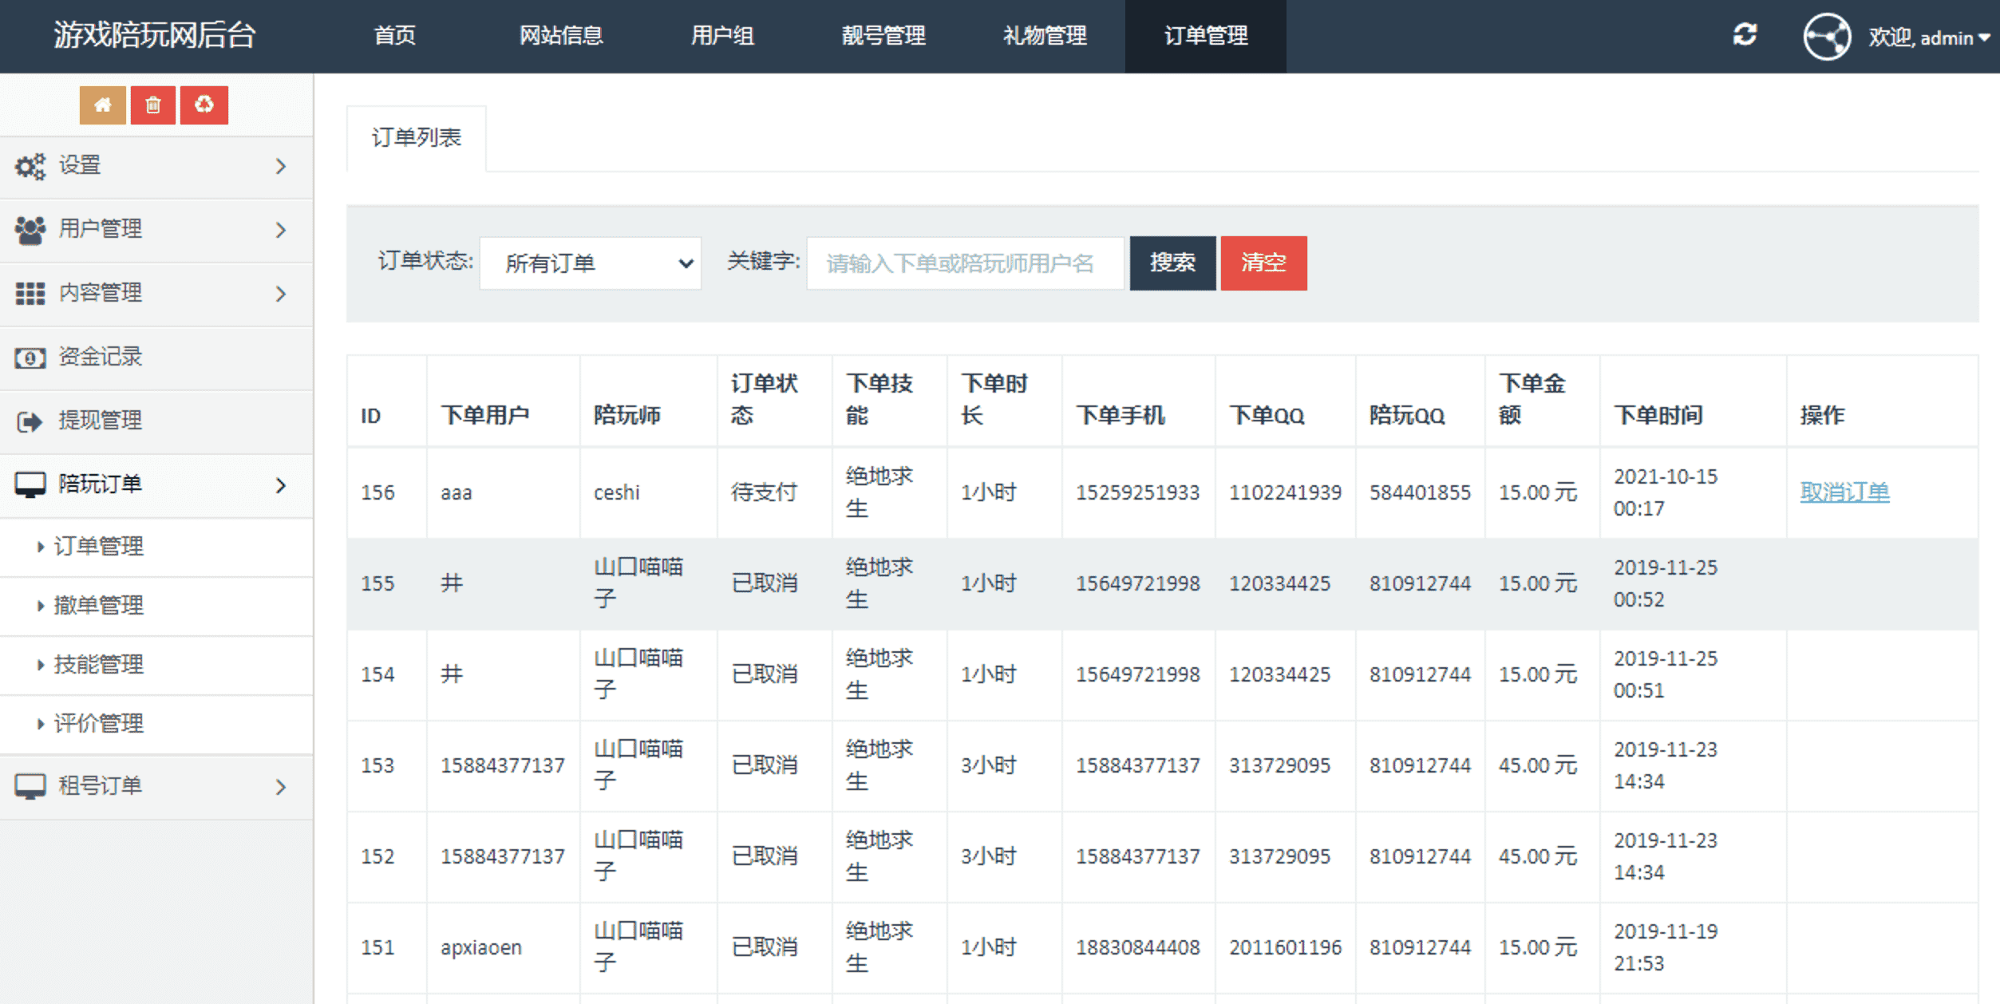Open the 所有订单 order status dropdown
This screenshot has height=1004, width=2000.
(591, 263)
